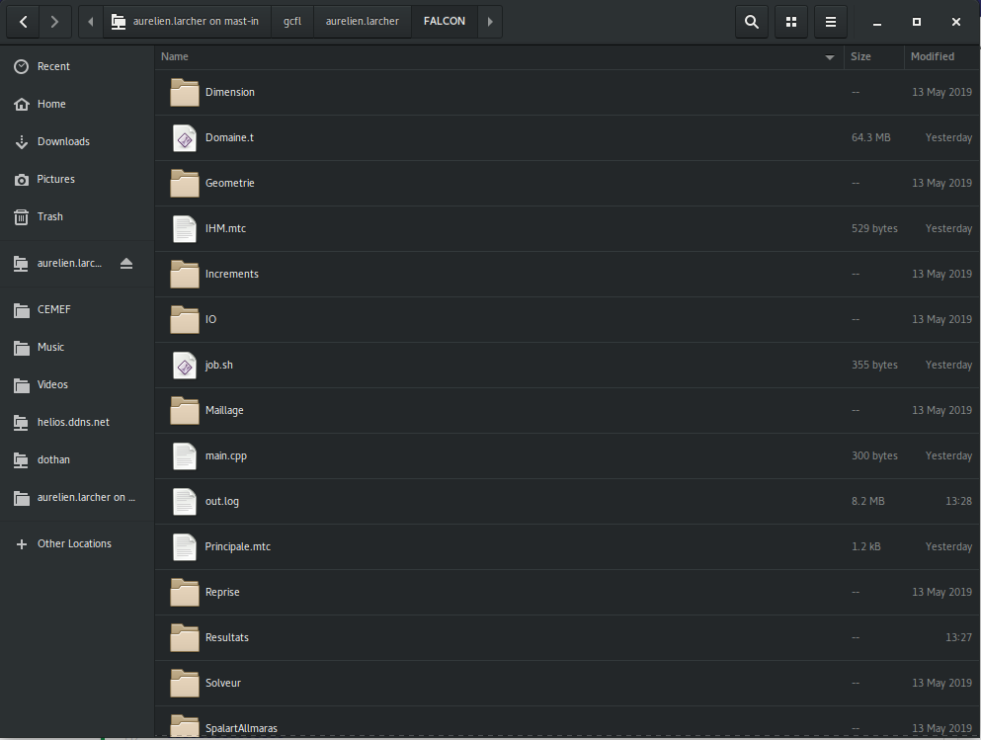Image resolution: width=981 pixels, height=740 pixels.
Task: Click the '529 bytes' size of IHM.mtc
Action: click(x=874, y=228)
